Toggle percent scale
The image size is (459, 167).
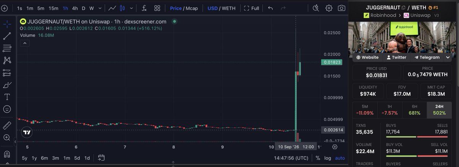[318, 158]
